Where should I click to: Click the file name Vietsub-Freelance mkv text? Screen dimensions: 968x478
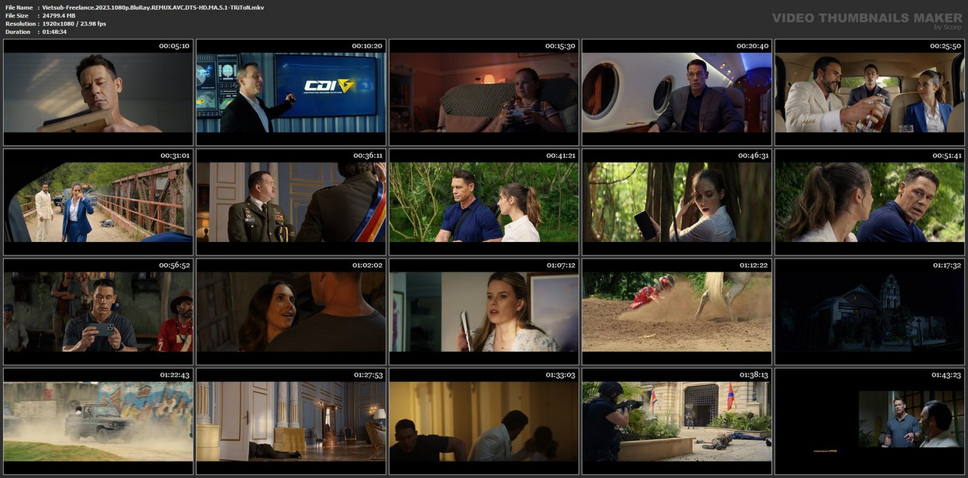tap(153, 7)
